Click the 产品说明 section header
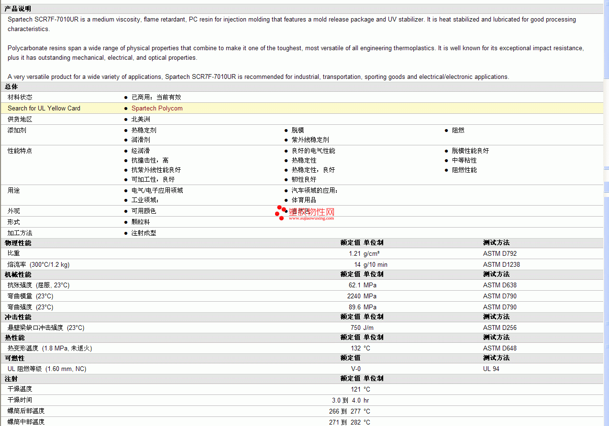Screen dimensions: 609x426 [18, 9]
